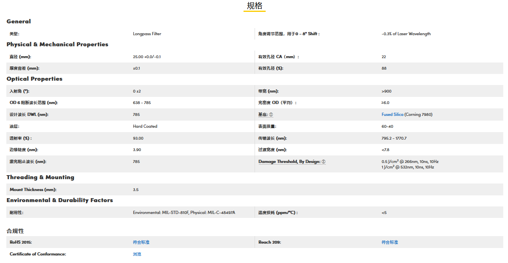Click the Physical & Mechanical Properties heading
This screenshot has width=508, height=263.
[x=57, y=44]
